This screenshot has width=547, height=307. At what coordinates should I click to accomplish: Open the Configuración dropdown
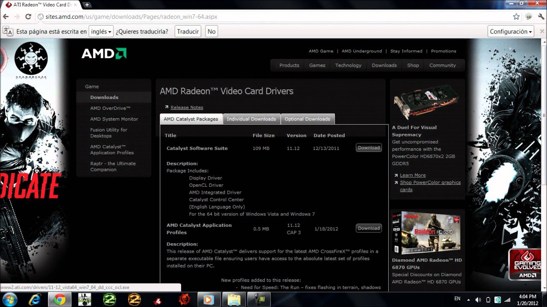click(511, 32)
